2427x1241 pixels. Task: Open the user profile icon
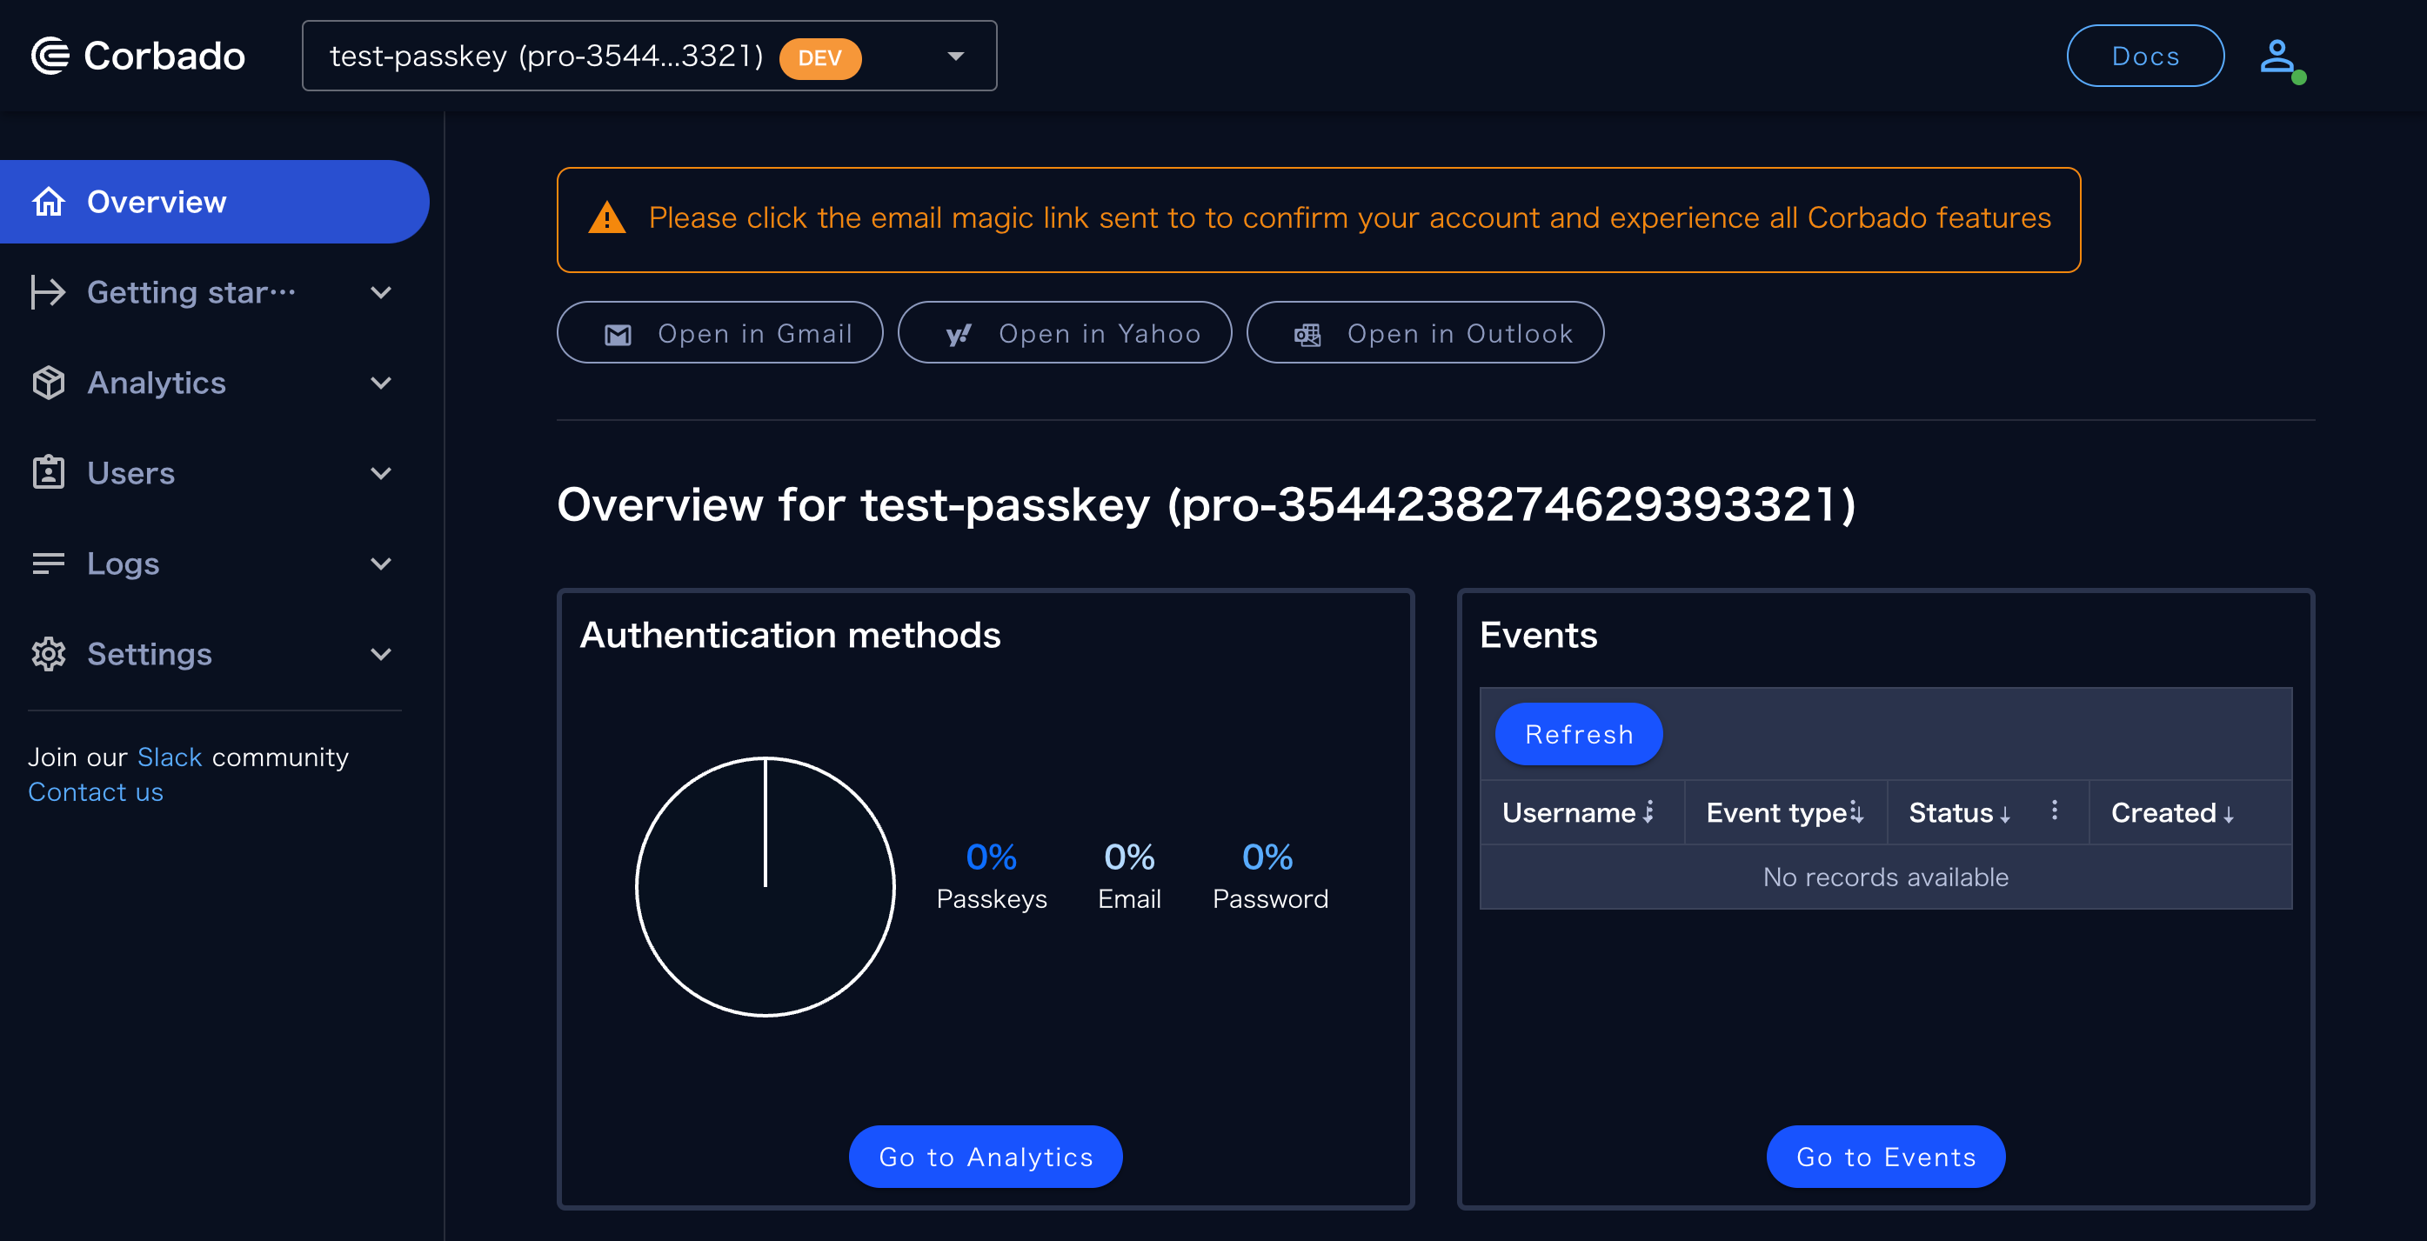point(2277,57)
